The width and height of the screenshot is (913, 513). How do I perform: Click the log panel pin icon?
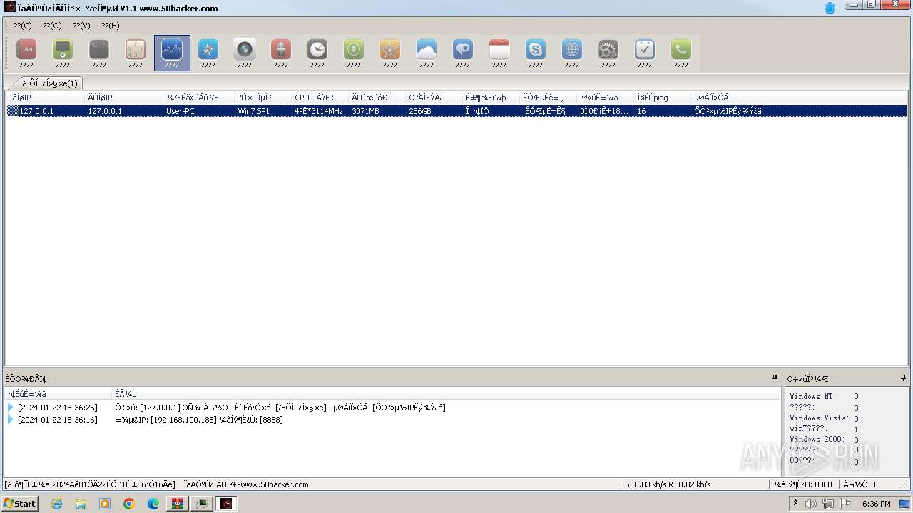pyautogui.click(x=775, y=378)
